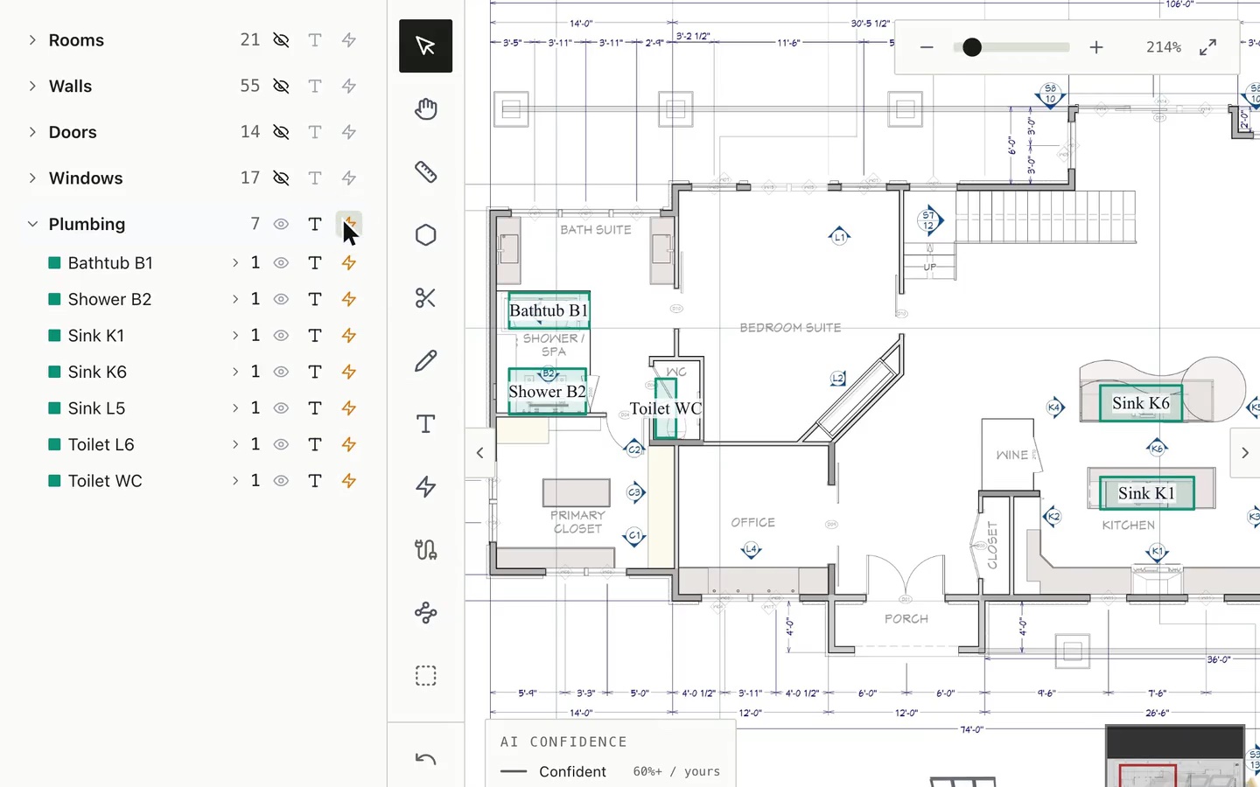
Task: Select the hexagon polygon tool
Action: (x=425, y=235)
